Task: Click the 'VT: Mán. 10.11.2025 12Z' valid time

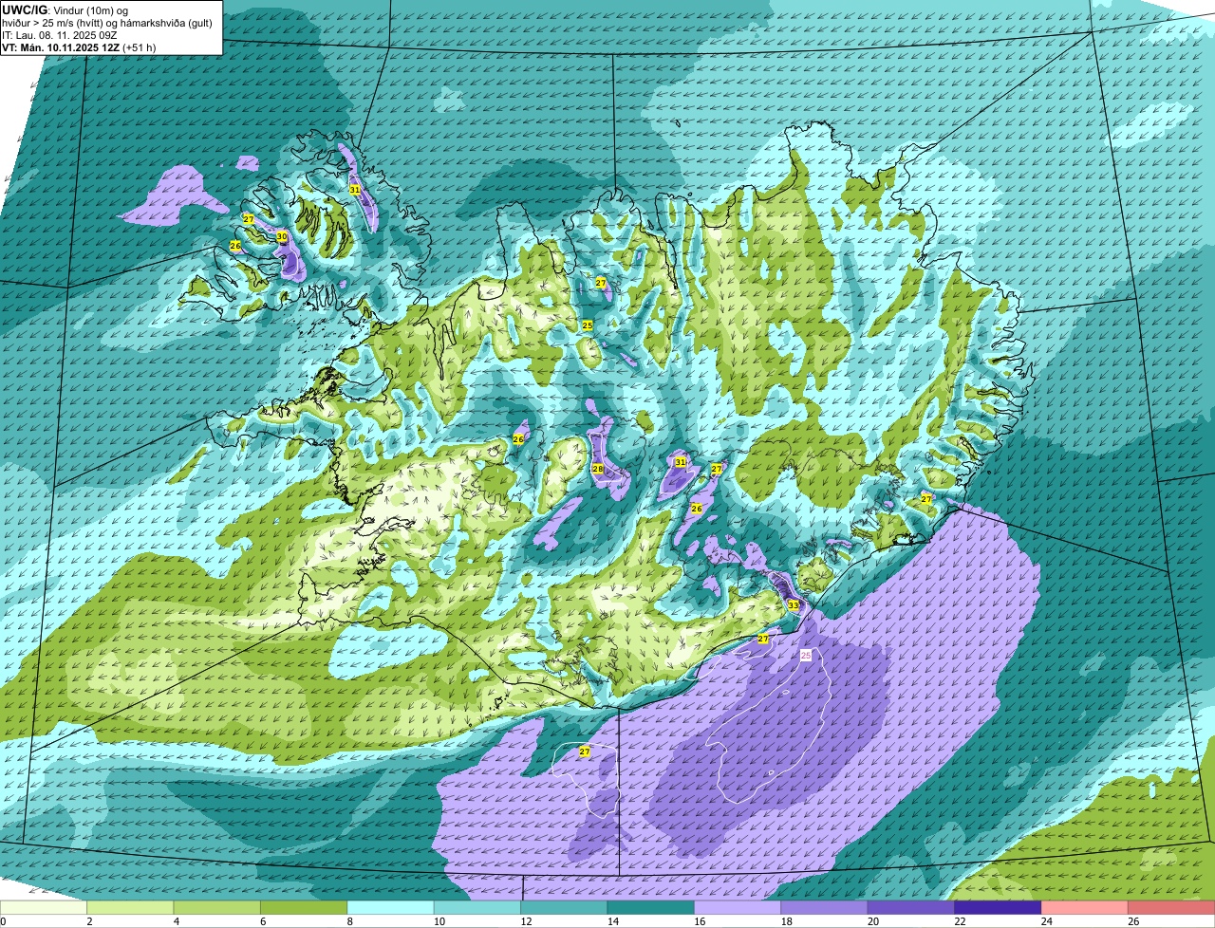Action: point(60,46)
